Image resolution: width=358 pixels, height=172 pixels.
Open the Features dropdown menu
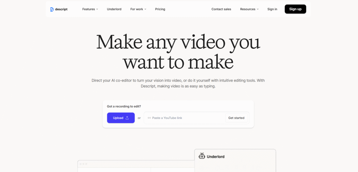click(x=90, y=9)
